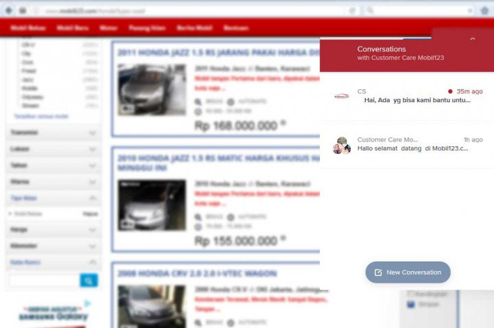This screenshot has height=328, width=494.
Task: Open the Berita Mobil menu
Action: click(x=194, y=28)
